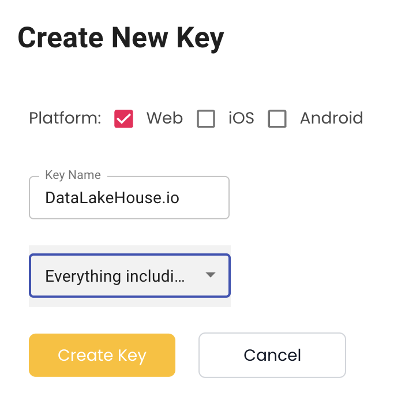This screenshot has width=420, height=396.
Task: Cancel the new key dialog
Action: tap(272, 355)
